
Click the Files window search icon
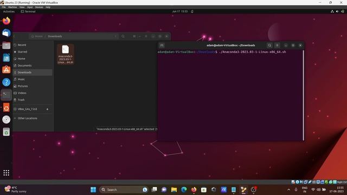pos(123,36)
